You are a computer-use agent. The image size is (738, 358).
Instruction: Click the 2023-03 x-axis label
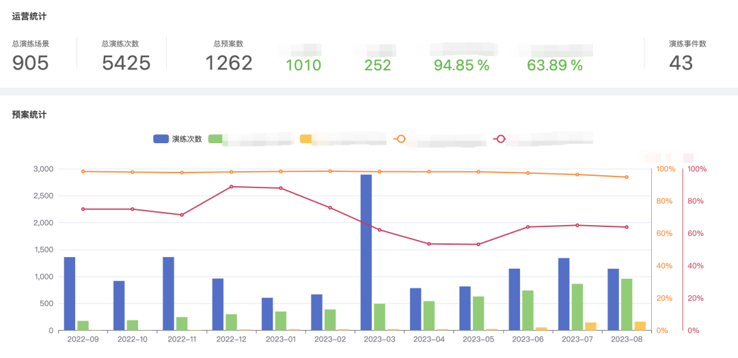point(379,339)
